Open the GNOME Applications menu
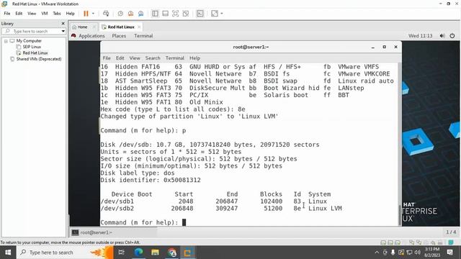Screen dimensions: 461x259 pos(91,36)
